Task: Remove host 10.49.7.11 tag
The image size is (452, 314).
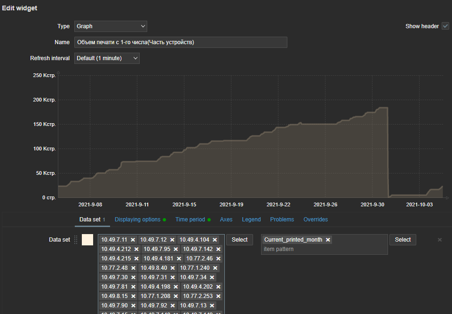Action: click(x=133, y=240)
